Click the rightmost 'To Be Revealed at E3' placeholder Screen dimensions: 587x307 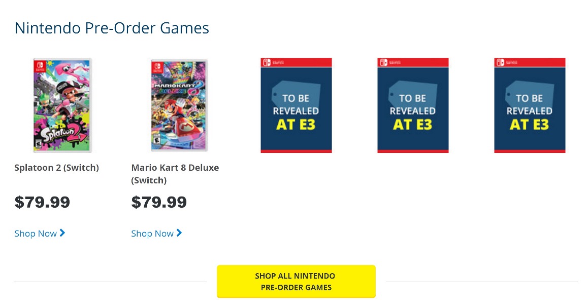530,105
